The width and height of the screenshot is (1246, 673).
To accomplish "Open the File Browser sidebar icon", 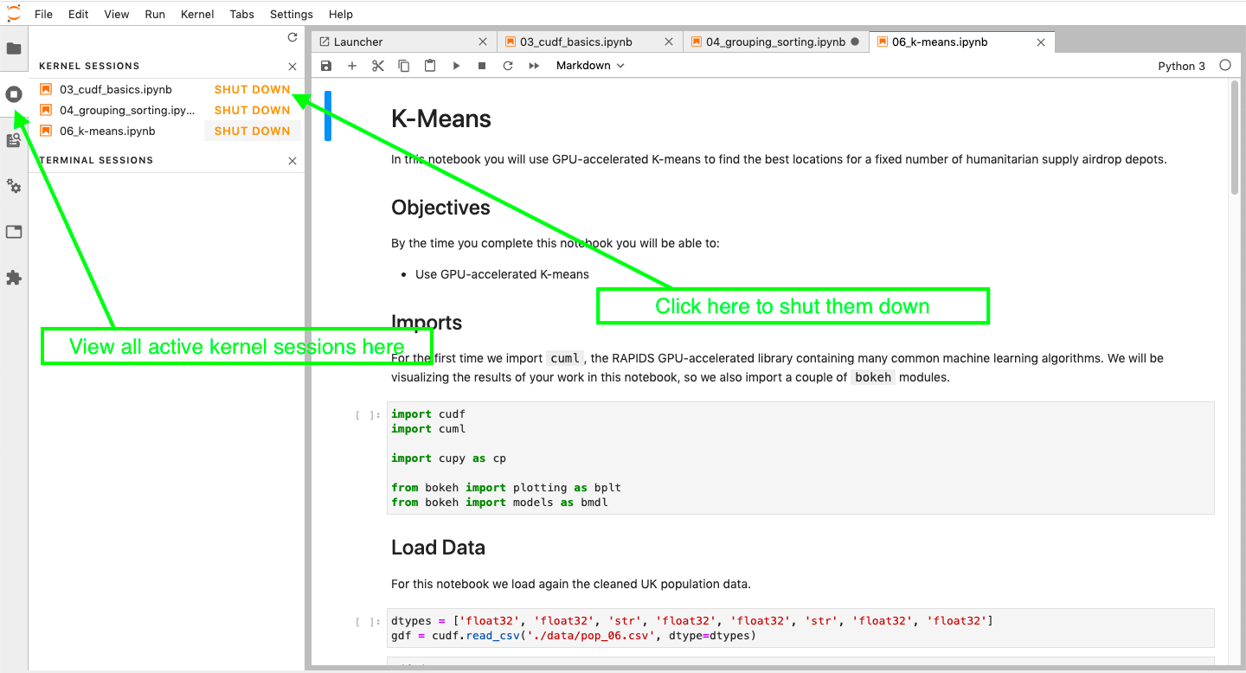I will pos(14,48).
